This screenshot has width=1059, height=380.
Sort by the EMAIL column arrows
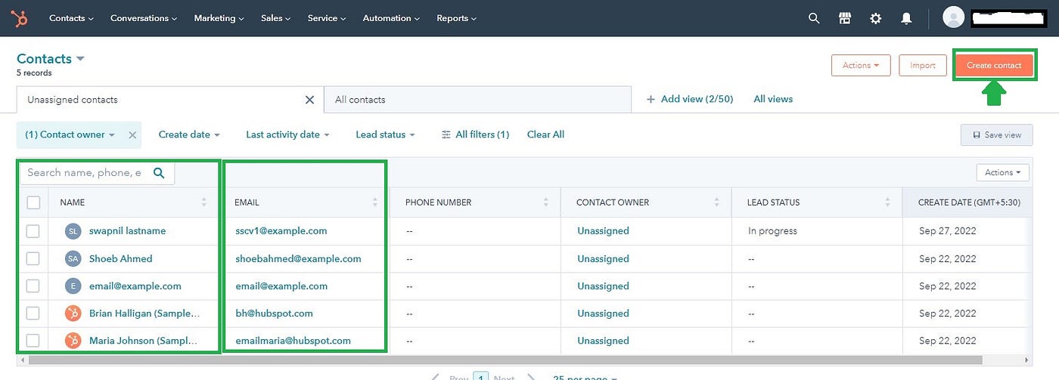[x=374, y=202]
